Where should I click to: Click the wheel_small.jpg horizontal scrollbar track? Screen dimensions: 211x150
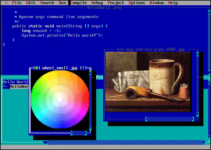pyautogui.click(x=79, y=133)
